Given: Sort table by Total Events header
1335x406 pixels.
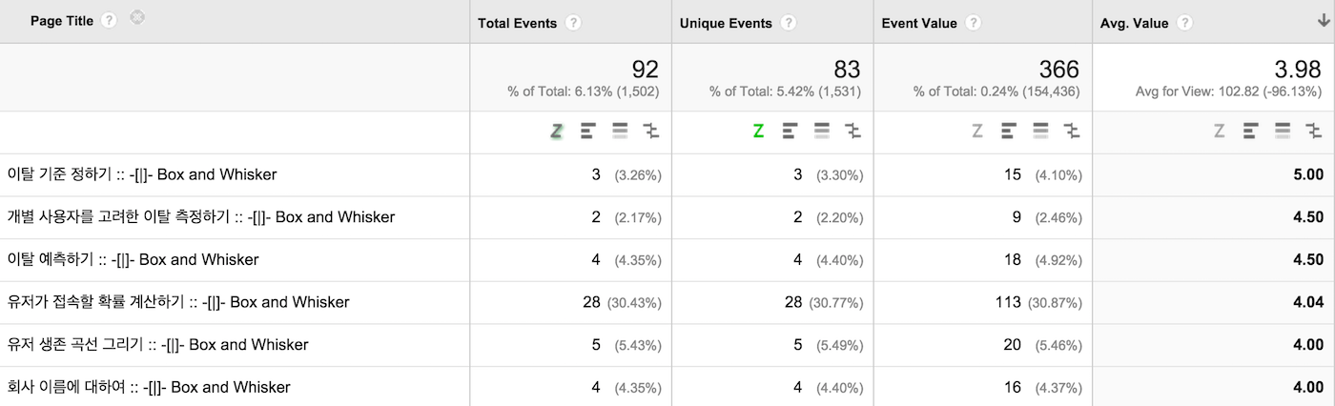Looking at the screenshot, I should 518,23.
